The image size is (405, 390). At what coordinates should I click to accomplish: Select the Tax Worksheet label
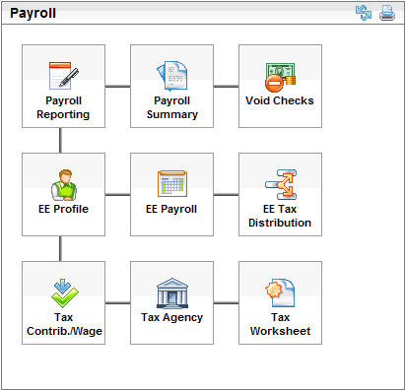click(280, 324)
